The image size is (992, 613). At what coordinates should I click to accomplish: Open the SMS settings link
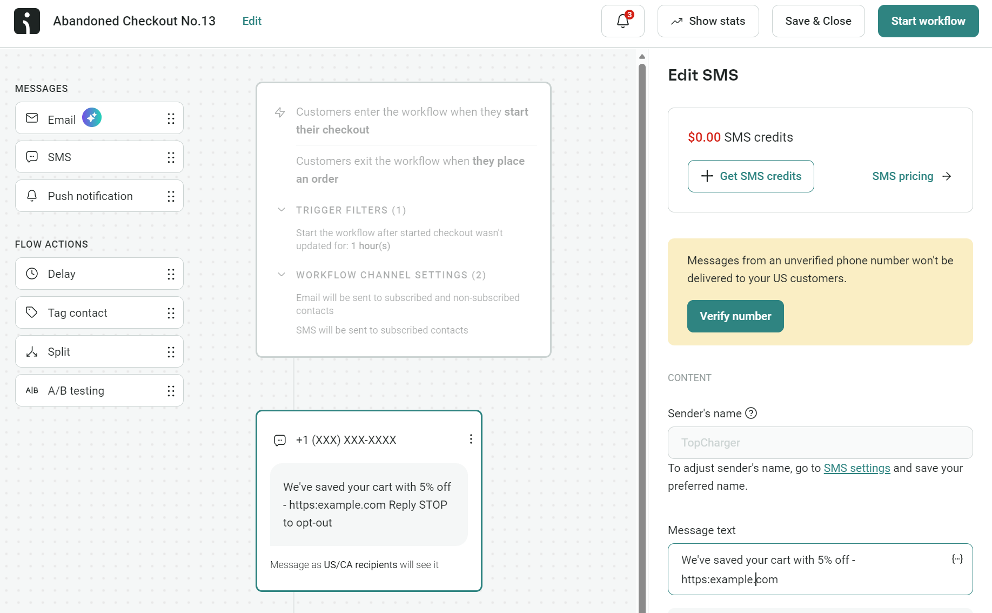856,468
